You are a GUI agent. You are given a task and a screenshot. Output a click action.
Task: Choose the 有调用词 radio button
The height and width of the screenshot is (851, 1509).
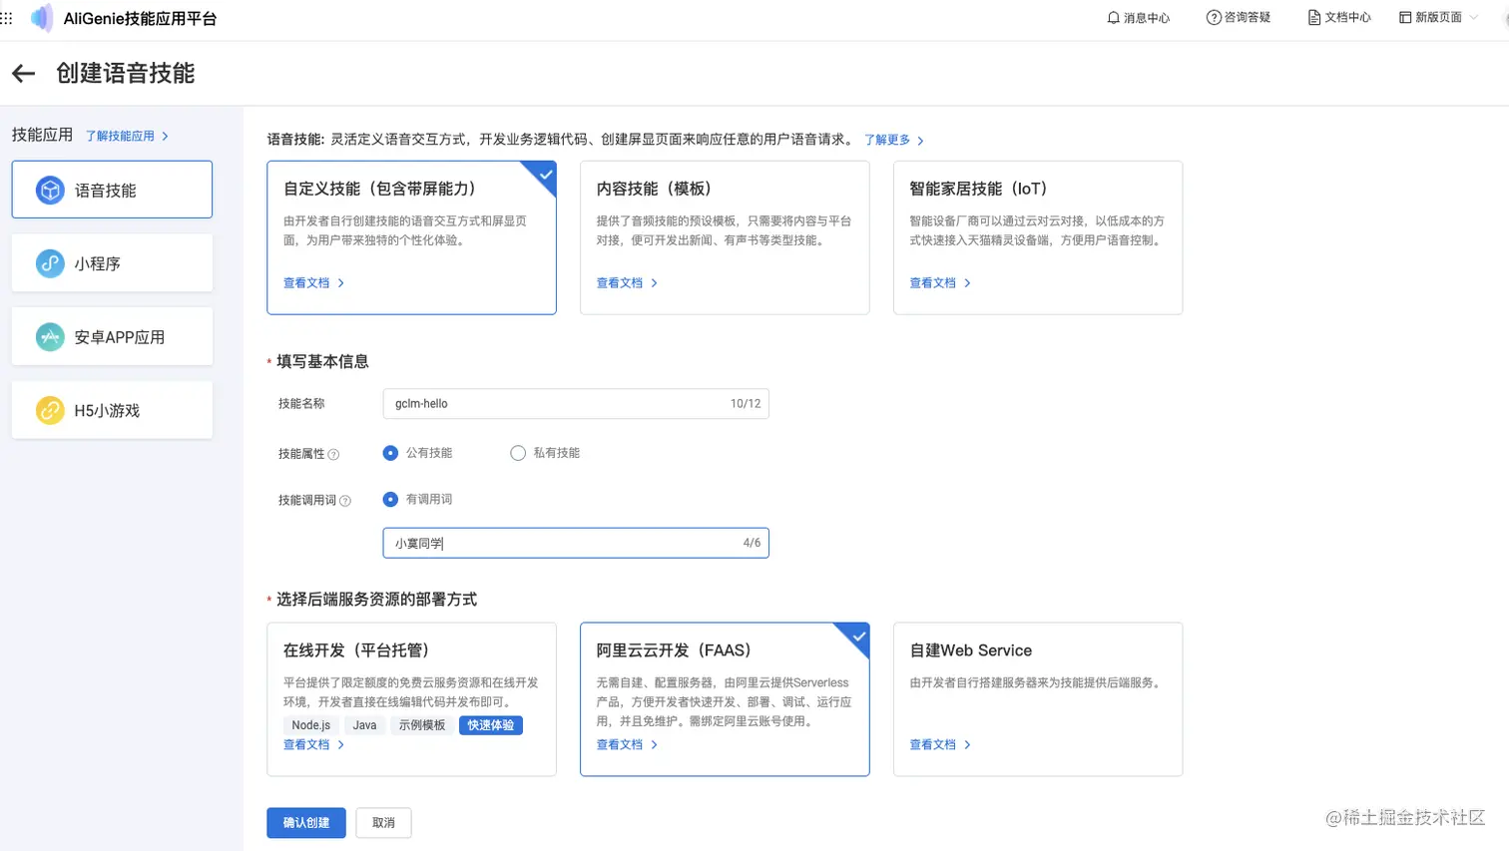click(x=390, y=499)
